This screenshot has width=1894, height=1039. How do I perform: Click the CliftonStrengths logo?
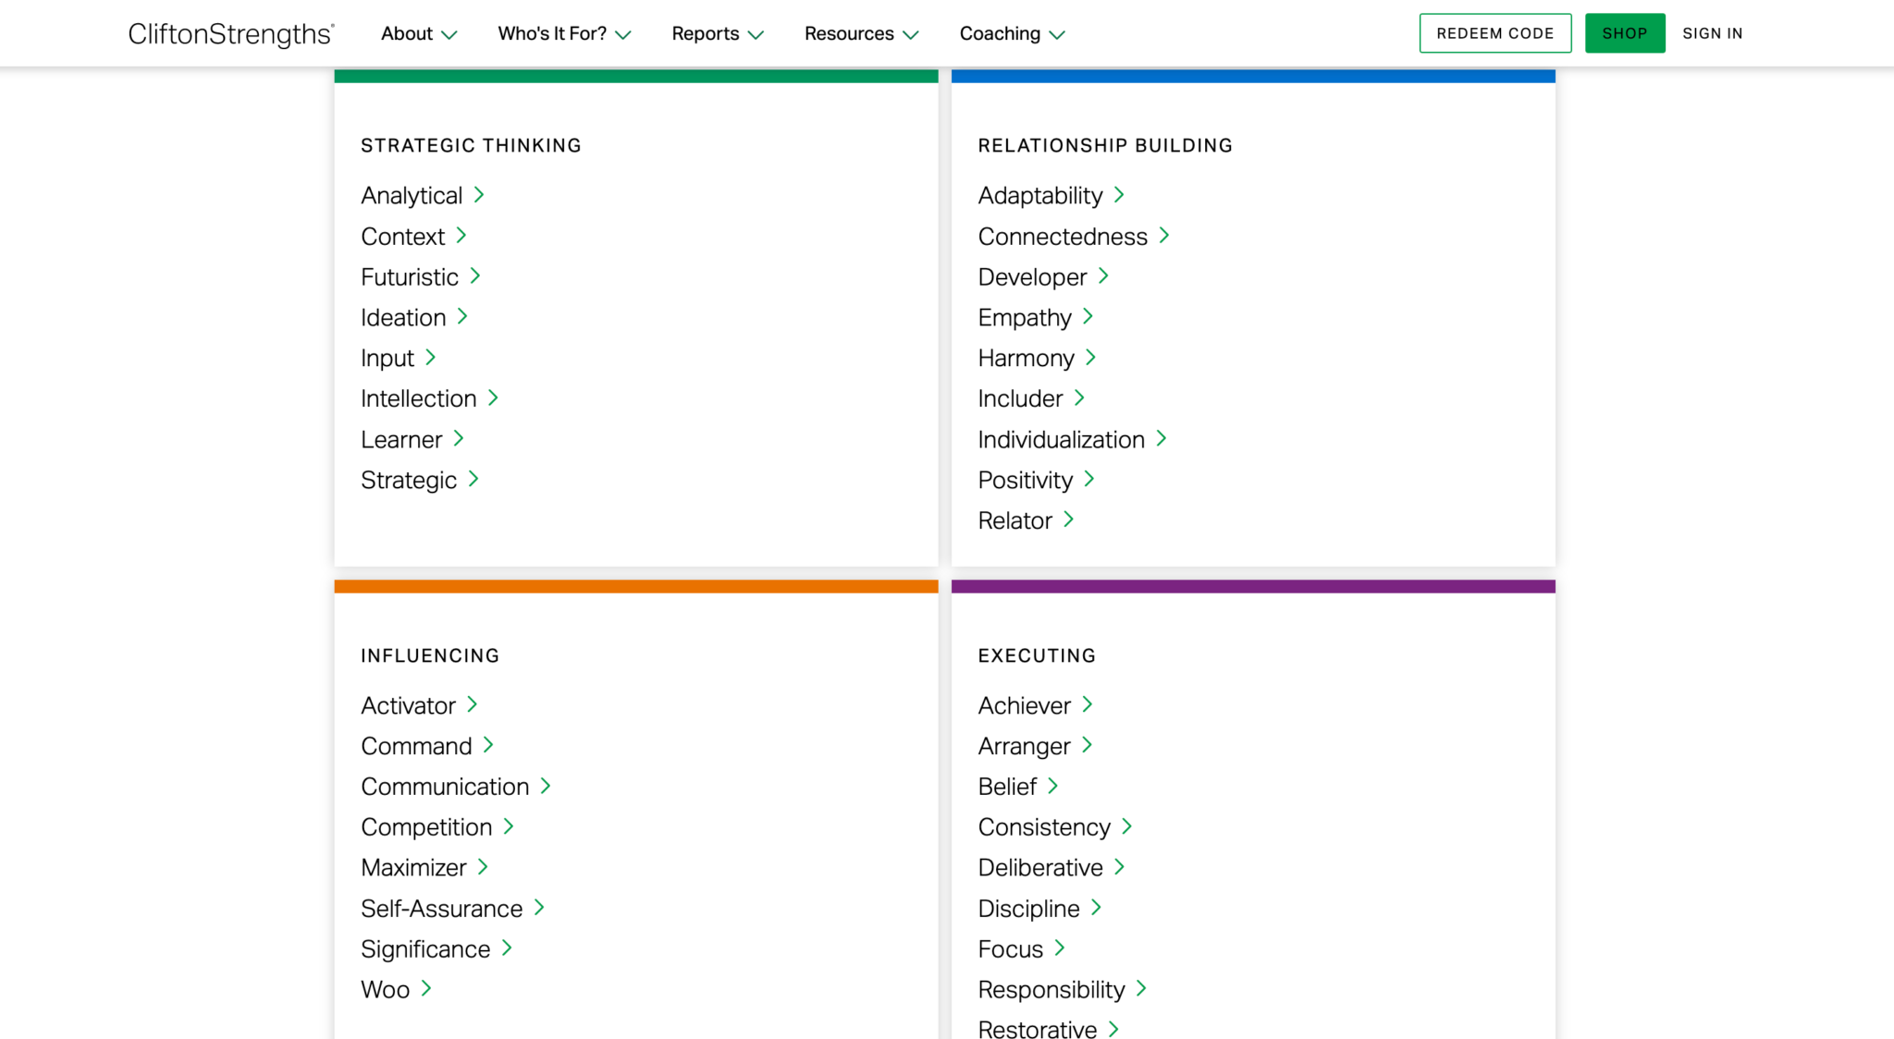231,33
